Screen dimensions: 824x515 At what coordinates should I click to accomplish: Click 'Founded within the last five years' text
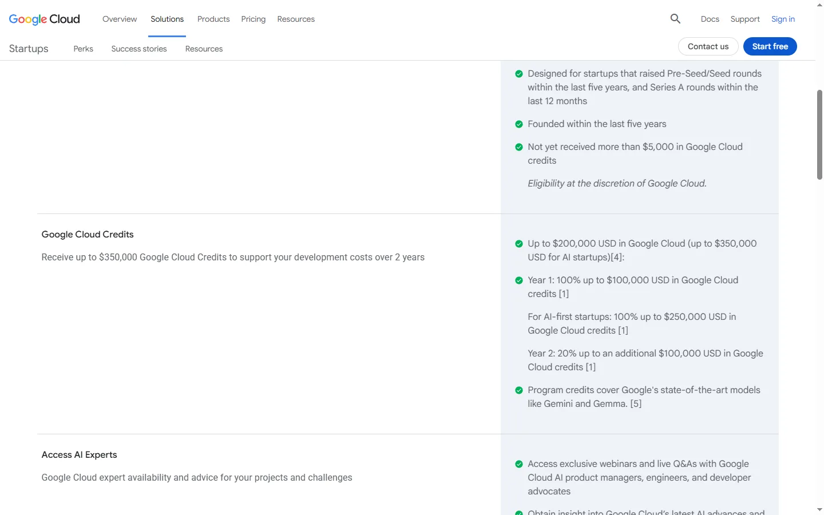point(597,124)
